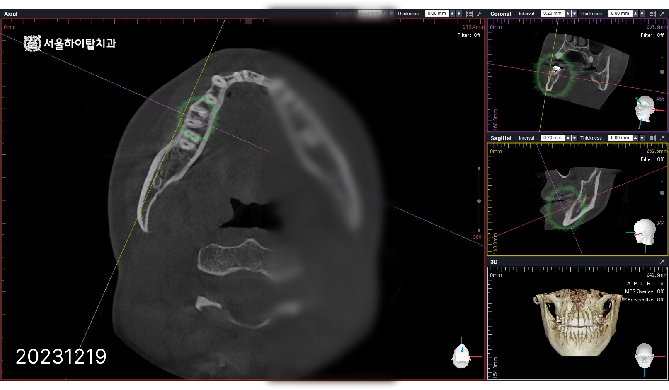Decrease the Coronal Interval with down arrow

click(x=574, y=14)
